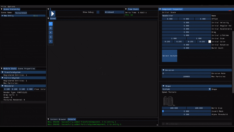This screenshot has width=234, height=132.
Task: Click the G:255 color channel field
Action: (x=179, y=42)
